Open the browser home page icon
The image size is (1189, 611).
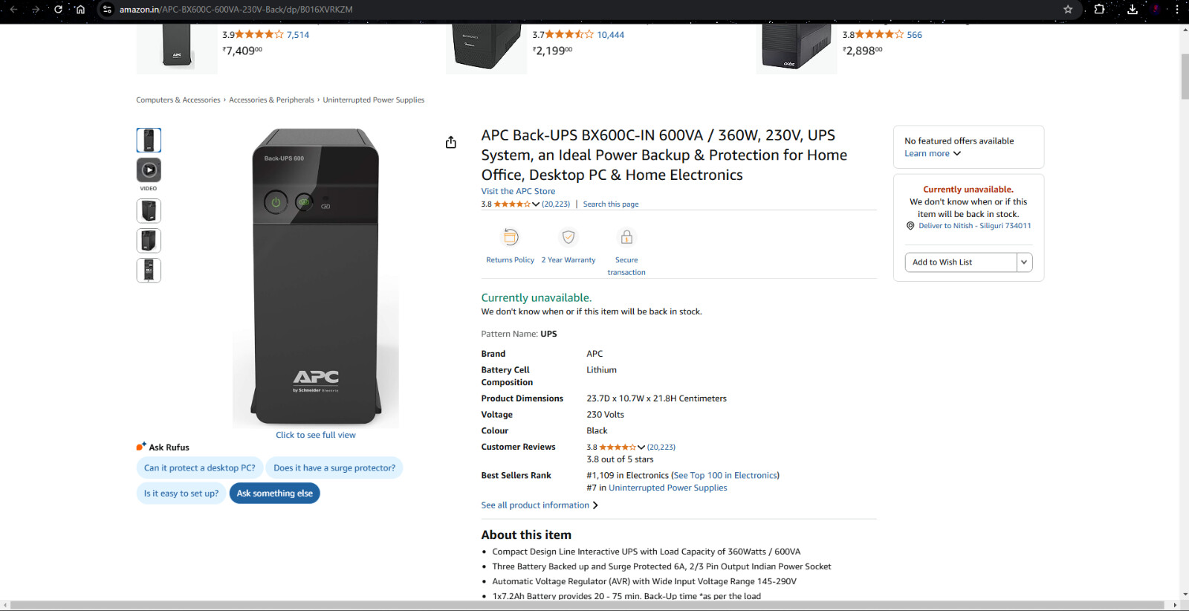[x=80, y=10]
